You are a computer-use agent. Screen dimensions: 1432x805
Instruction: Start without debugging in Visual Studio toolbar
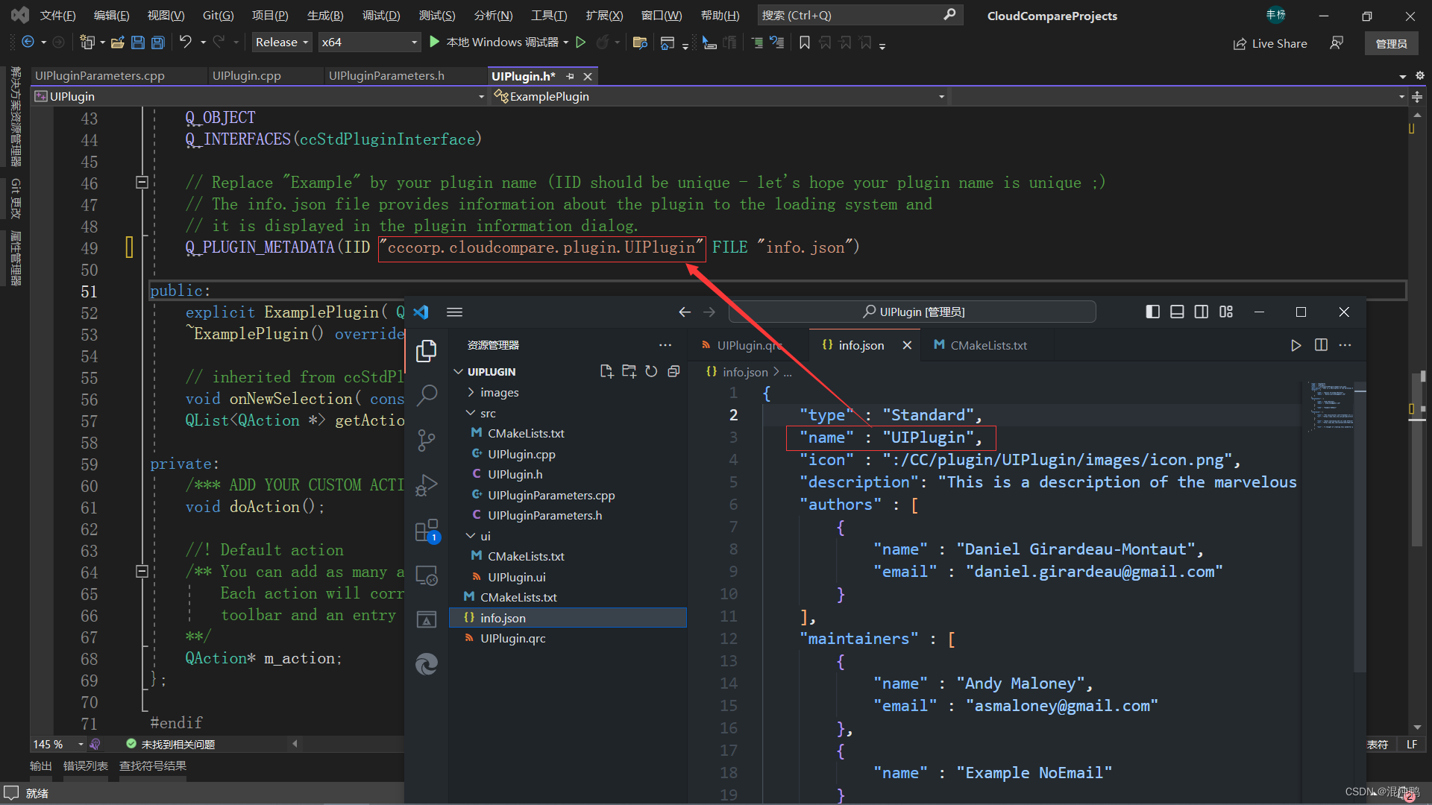[x=581, y=42]
